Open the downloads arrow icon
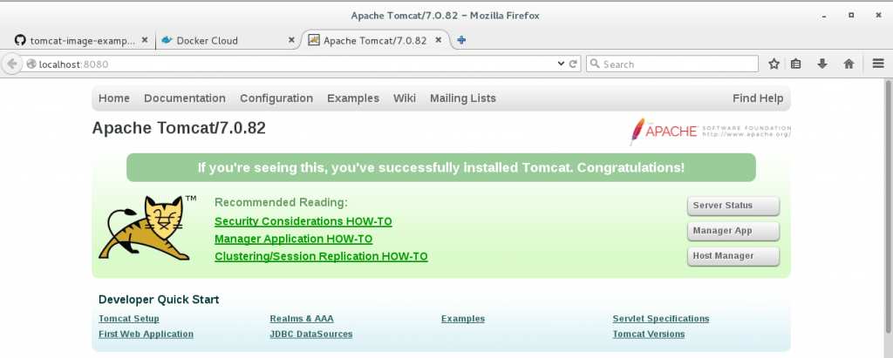893x358 pixels. tap(821, 64)
